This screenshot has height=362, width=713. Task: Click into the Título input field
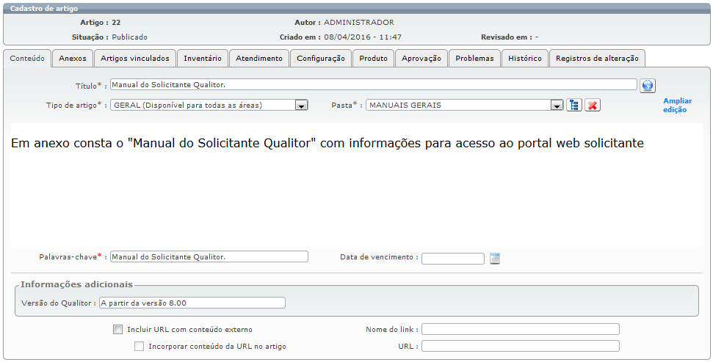click(373, 84)
